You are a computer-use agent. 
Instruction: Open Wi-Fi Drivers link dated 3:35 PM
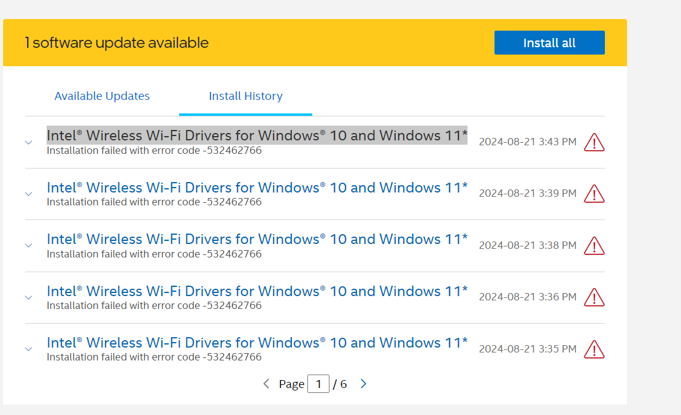256,342
